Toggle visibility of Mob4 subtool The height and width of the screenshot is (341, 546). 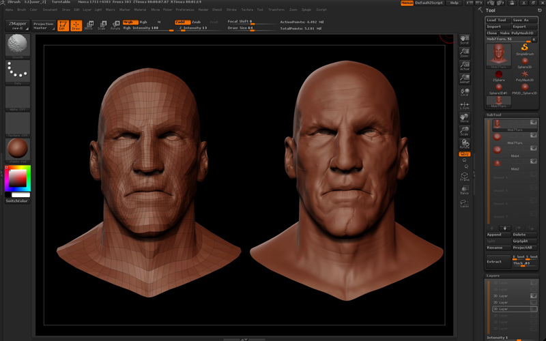pos(533,148)
